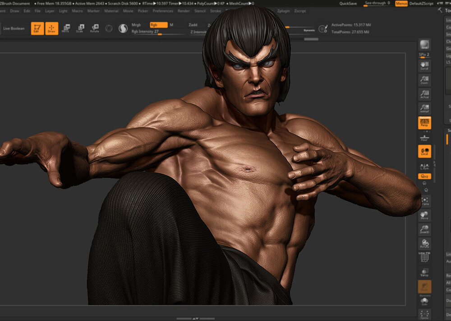Click the sphere material preview icon in shelf

(x=109, y=28)
